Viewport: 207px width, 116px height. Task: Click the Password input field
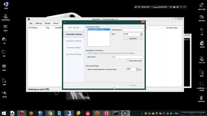point(127,57)
